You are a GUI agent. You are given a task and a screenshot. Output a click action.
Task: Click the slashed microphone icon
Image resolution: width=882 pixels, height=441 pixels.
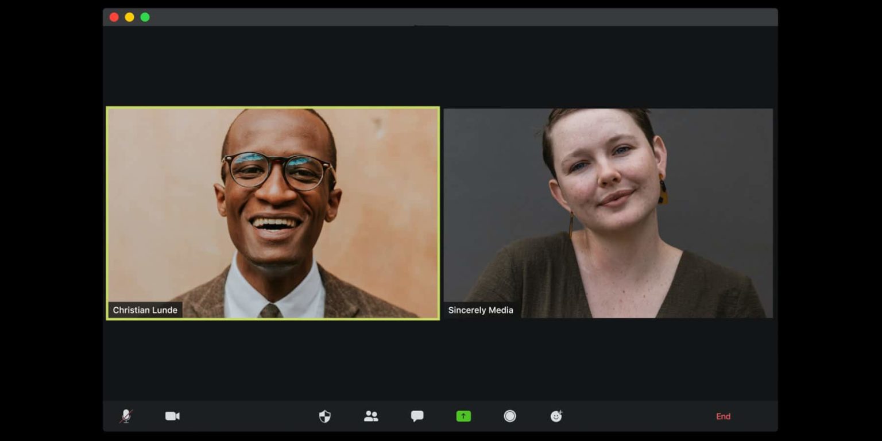(126, 416)
